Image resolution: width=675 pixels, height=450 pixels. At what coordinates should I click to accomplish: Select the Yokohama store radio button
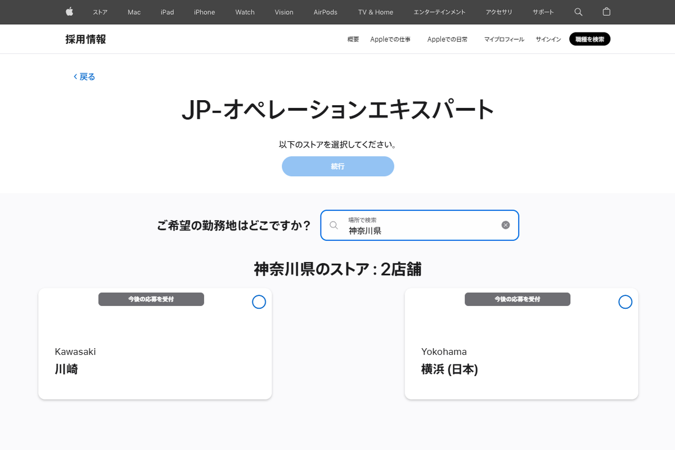tap(625, 302)
